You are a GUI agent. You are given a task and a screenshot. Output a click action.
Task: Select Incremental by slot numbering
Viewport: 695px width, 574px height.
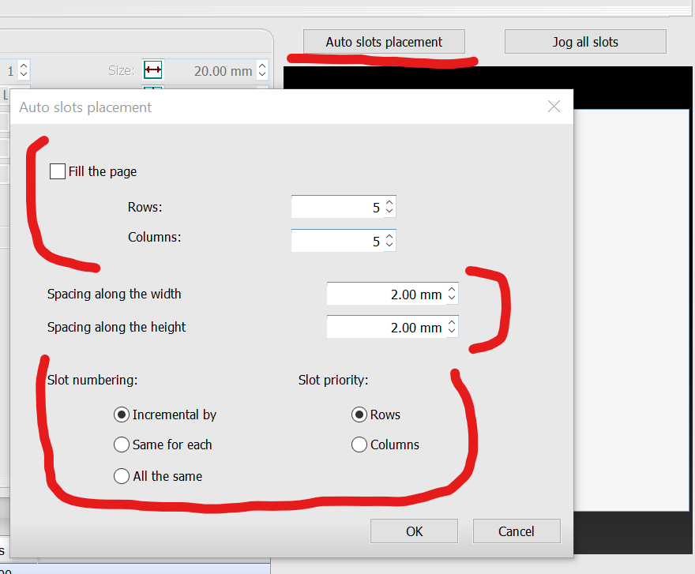pos(122,415)
